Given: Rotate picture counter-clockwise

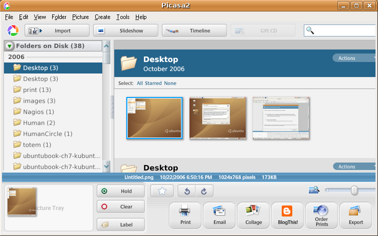Looking at the screenshot, I should pos(187,191).
